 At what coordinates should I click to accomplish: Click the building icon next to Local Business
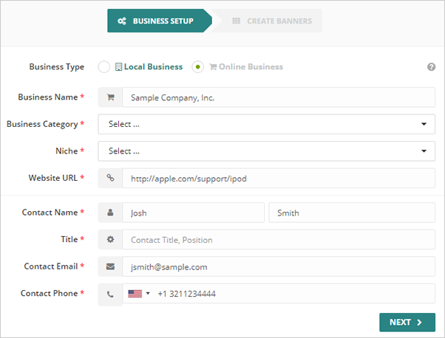tap(118, 67)
